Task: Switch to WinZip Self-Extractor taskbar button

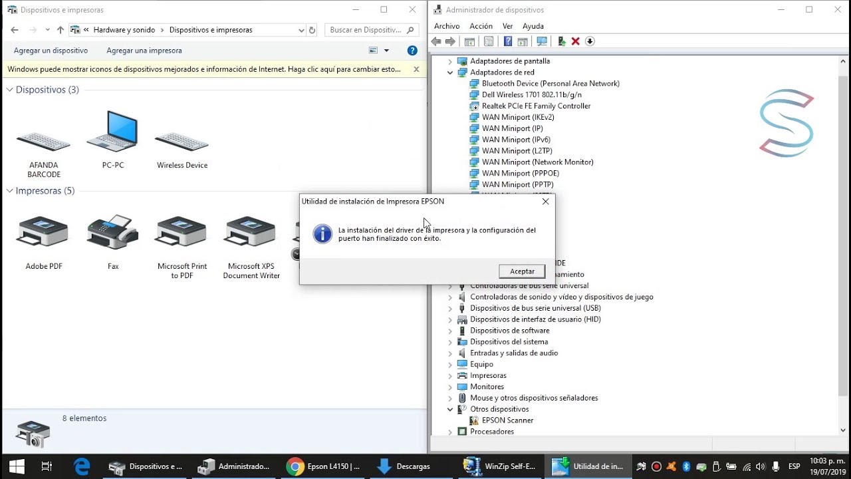Action: [x=500, y=466]
